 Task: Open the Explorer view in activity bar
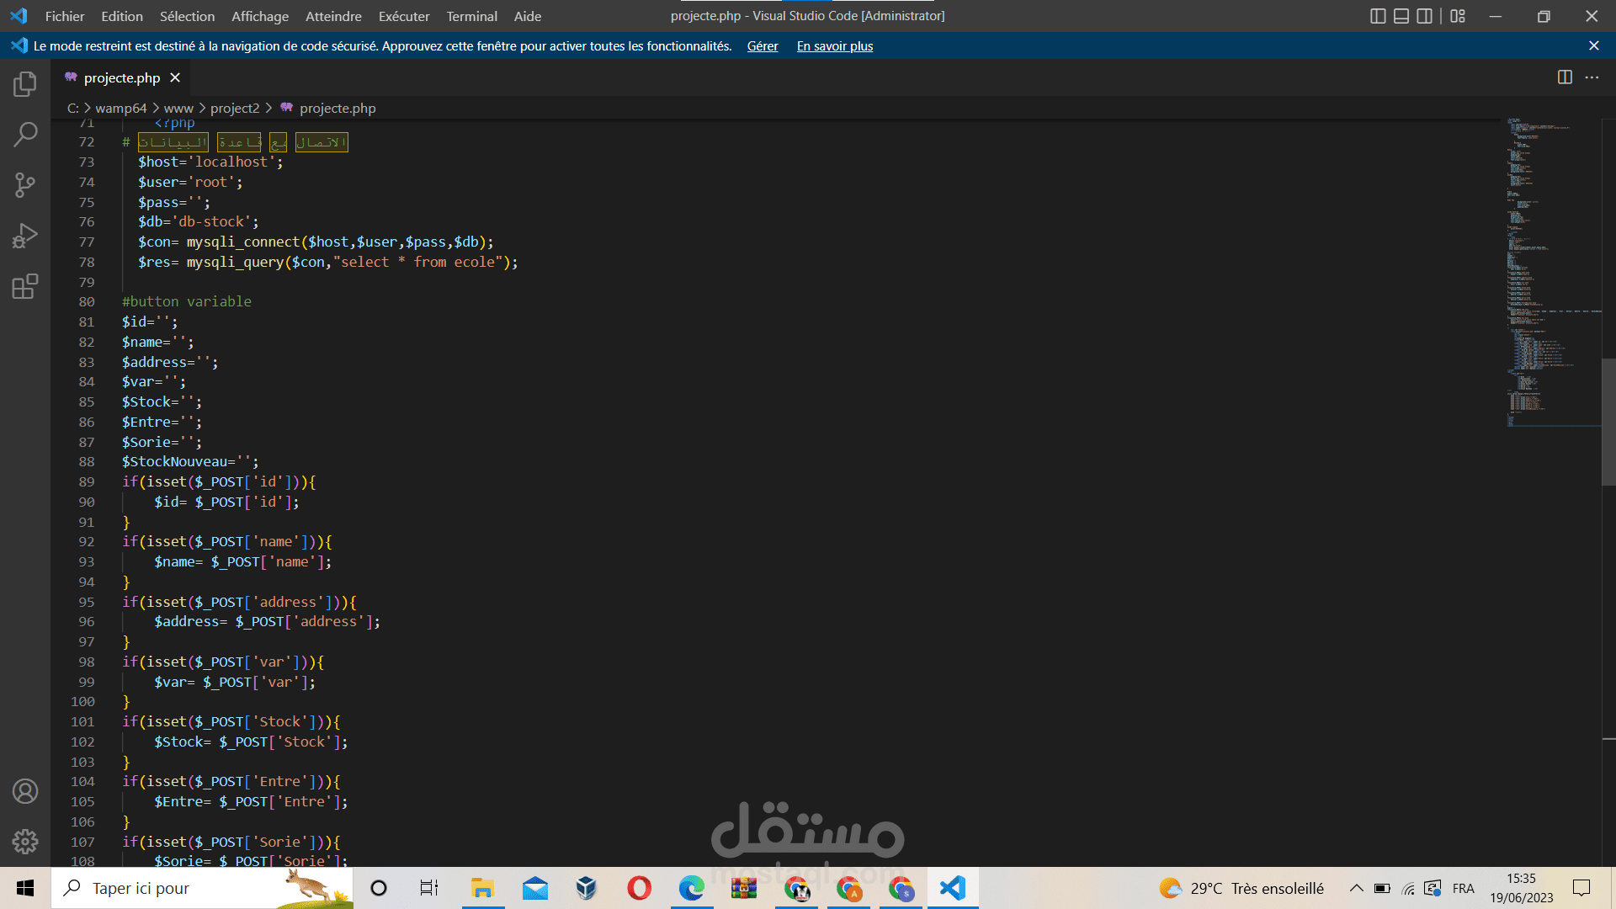25,84
